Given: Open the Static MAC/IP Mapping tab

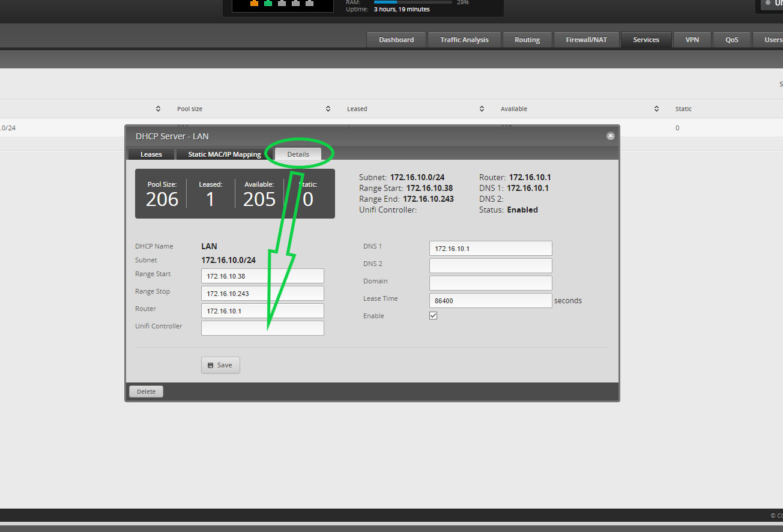Looking at the screenshot, I should coord(225,154).
